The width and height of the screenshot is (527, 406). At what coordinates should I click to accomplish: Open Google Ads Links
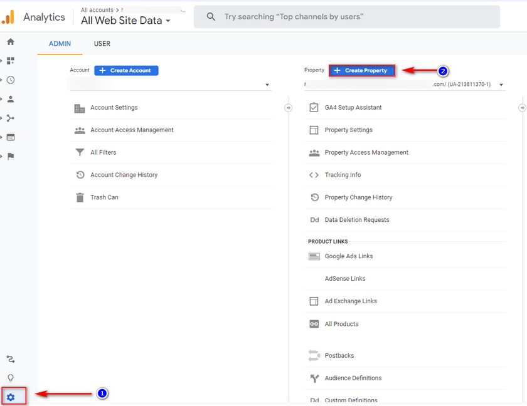(349, 256)
